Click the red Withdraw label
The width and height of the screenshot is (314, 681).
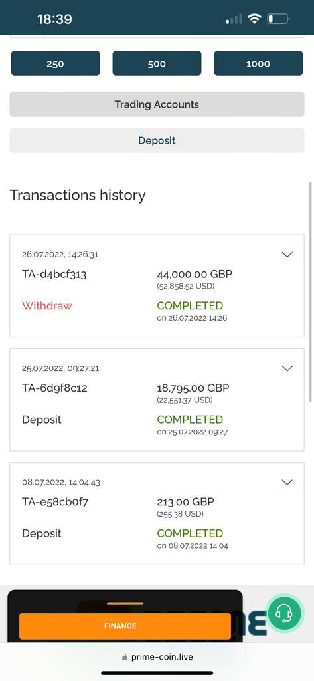pyautogui.click(x=47, y=305)
